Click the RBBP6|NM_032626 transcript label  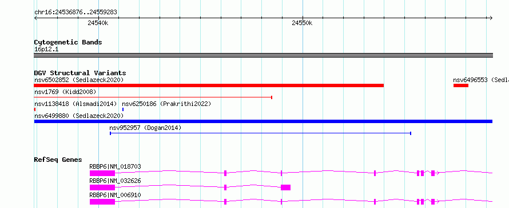point(115,181)
